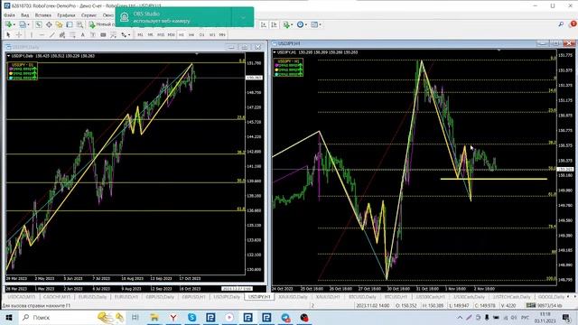Open the Windows Start button
Image resolution: width=578 pixels, height=325 pixels.
pos(9,317)
